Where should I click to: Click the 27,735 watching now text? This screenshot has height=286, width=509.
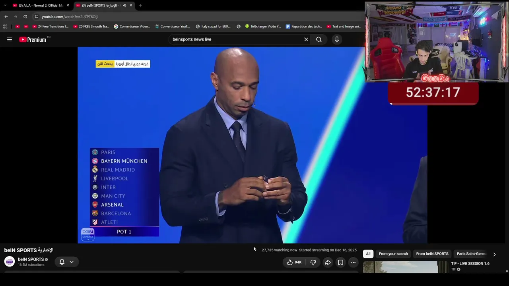[280, 250]
